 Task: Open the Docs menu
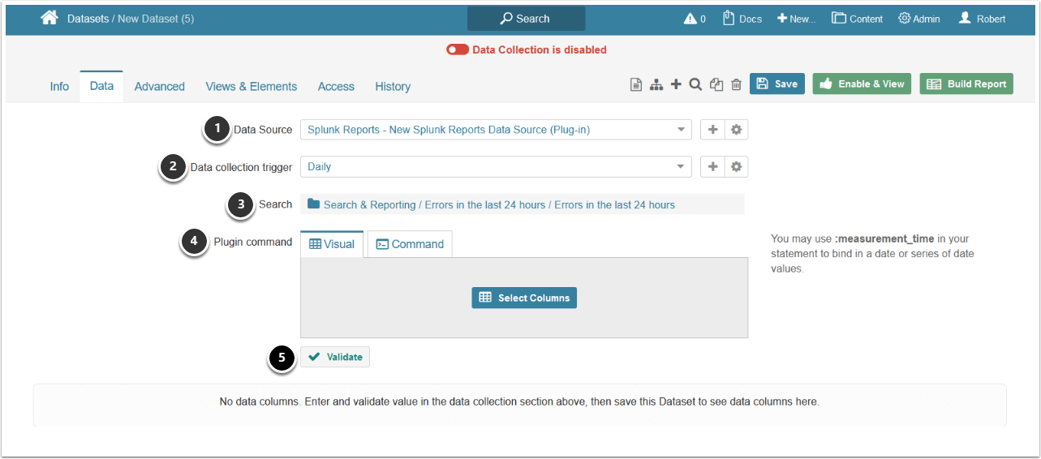742,19
